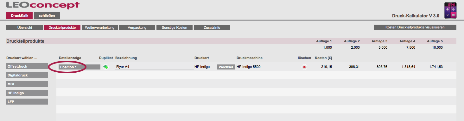
Task: Go to the Verpackung tab
Action: pyautogui.click(x=137, y=27)
